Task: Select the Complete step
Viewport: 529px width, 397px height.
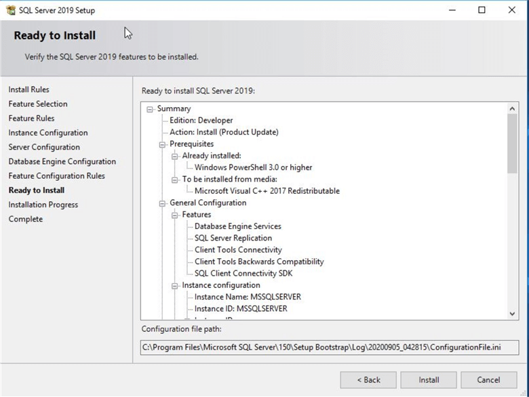Action: pos(26,219)
